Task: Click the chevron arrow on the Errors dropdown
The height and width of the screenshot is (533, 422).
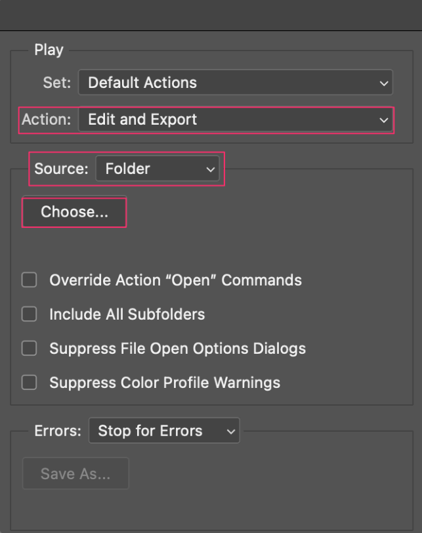Action: click(231, 431)
